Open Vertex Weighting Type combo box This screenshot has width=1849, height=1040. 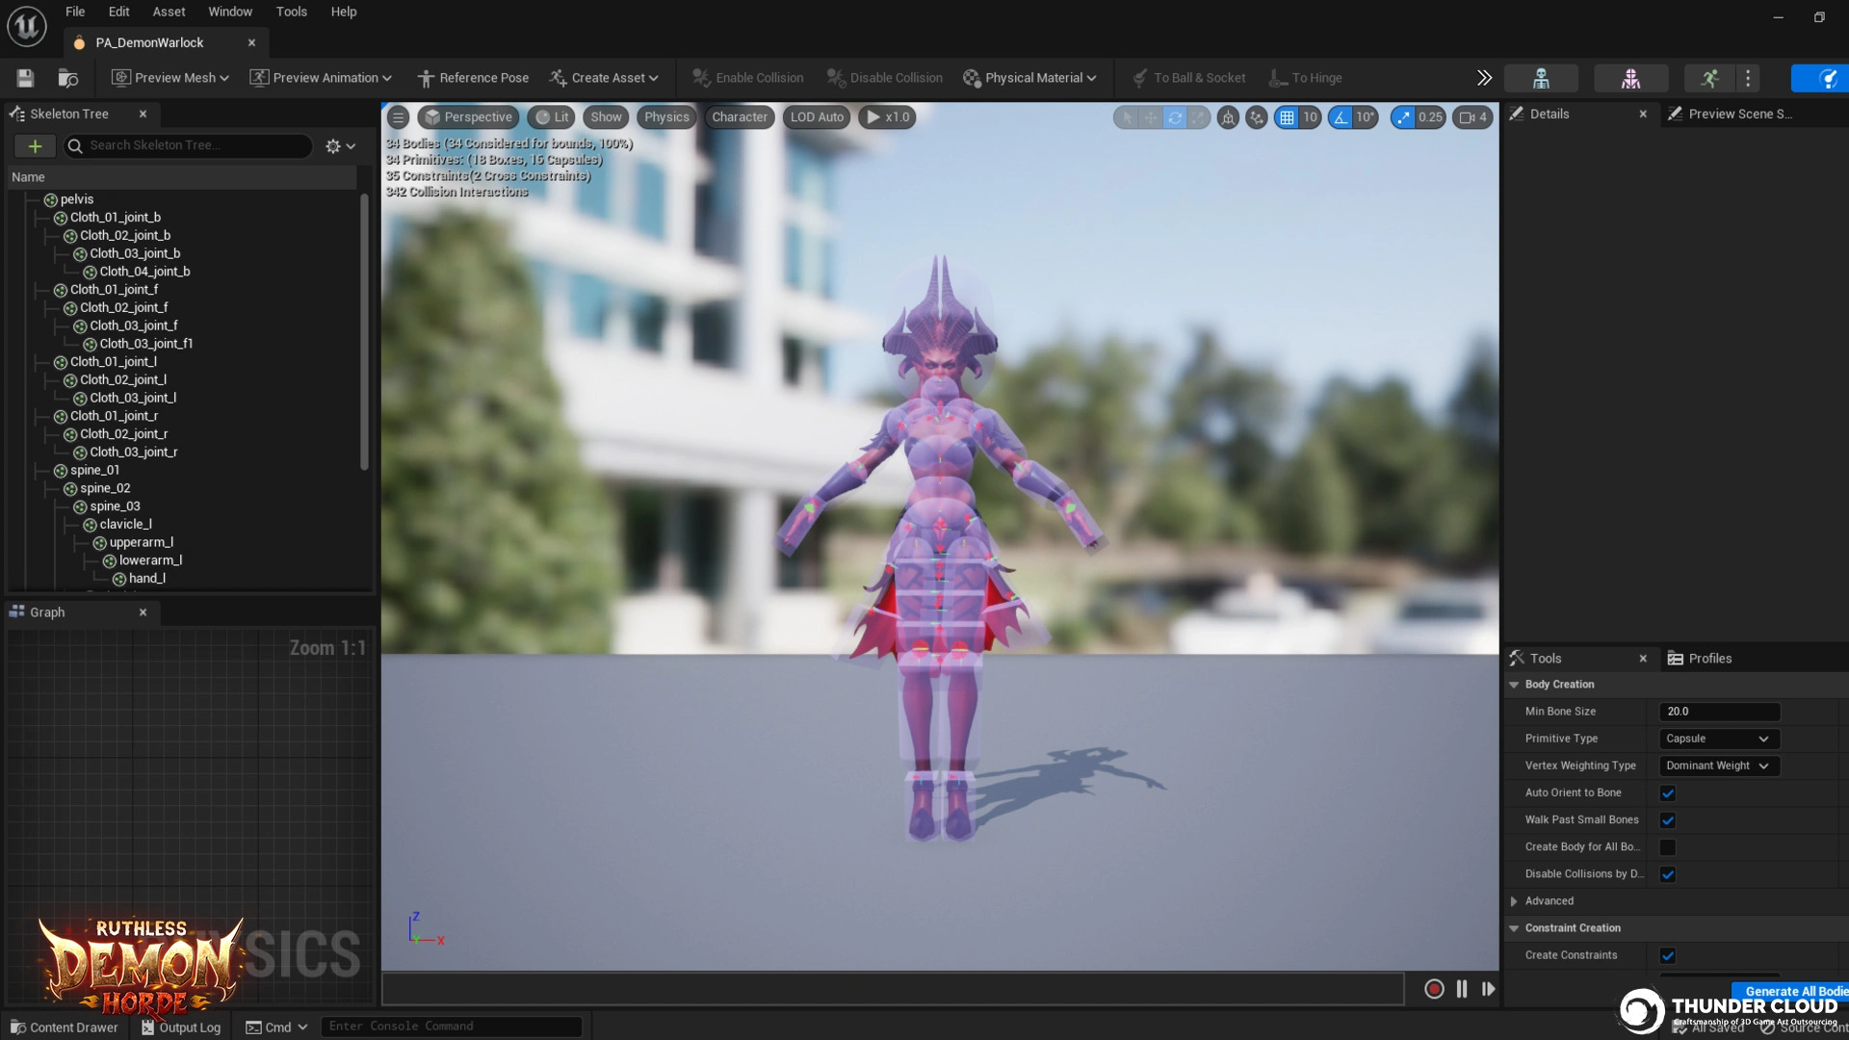1719,766
